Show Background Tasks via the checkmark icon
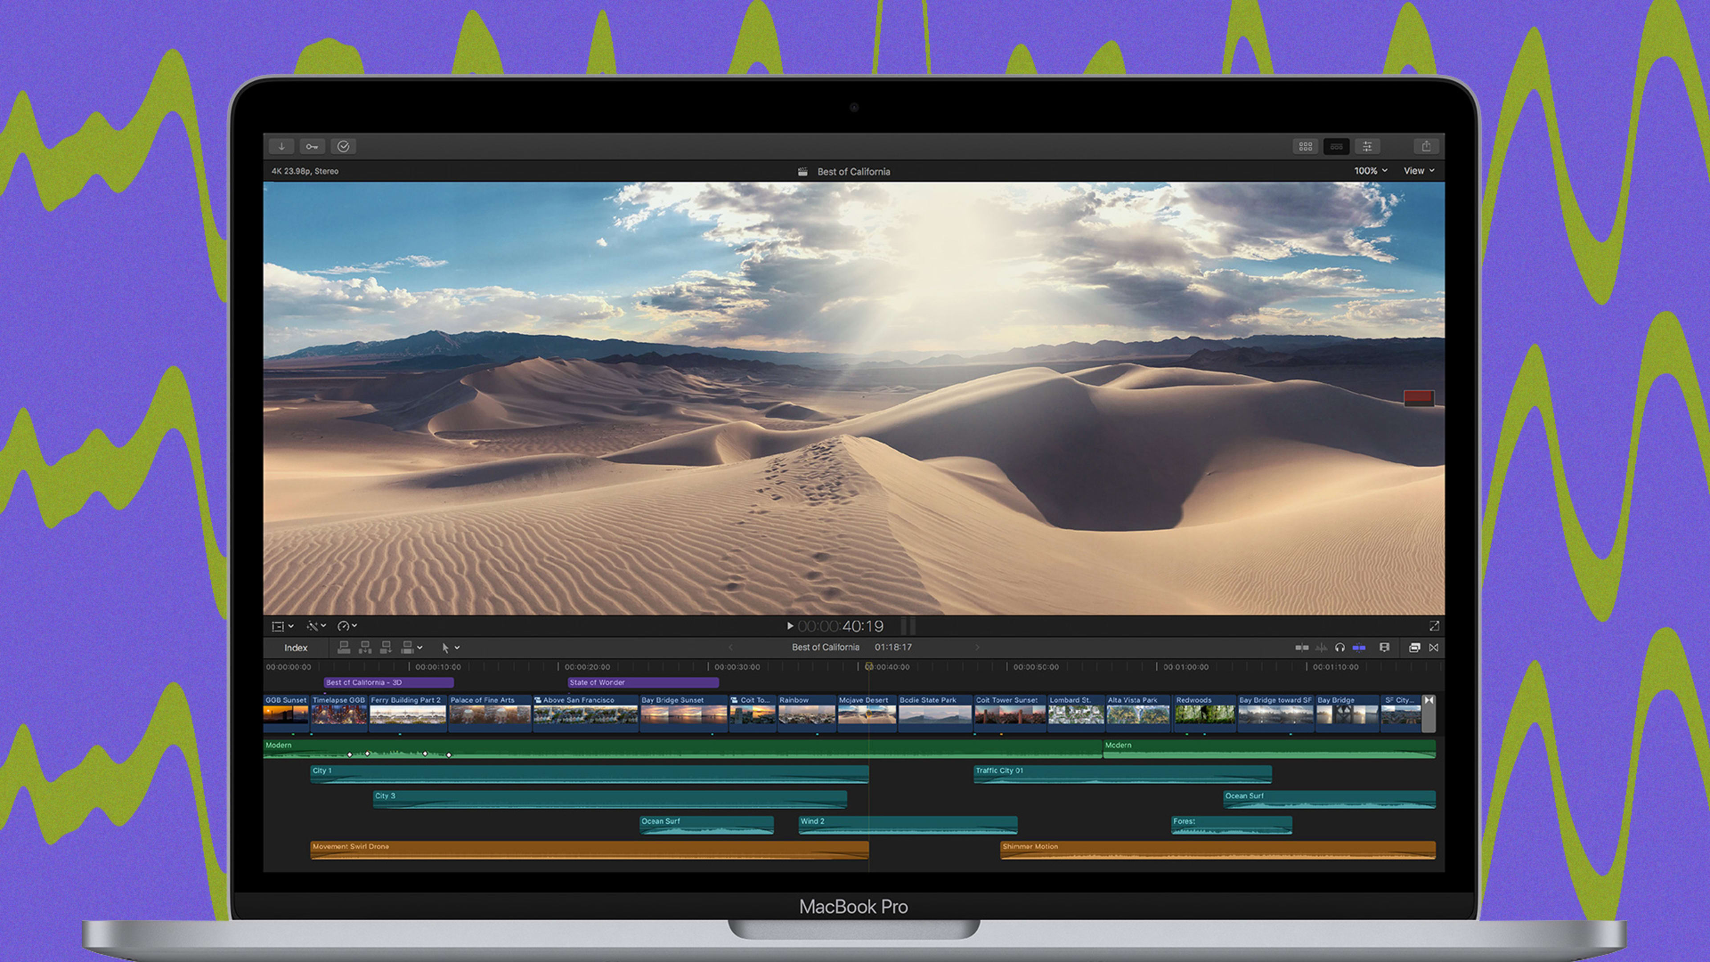 (x=344, y=147)
